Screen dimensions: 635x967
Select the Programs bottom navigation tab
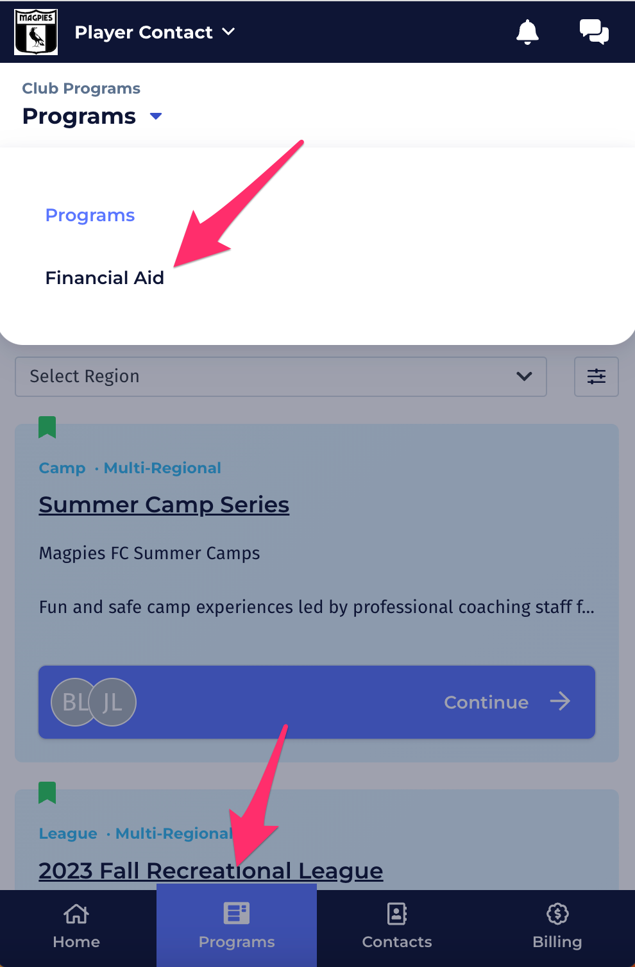237,926
